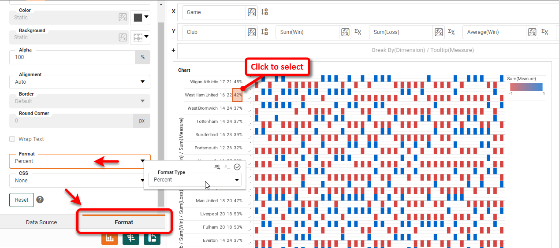The height and width of the screenshot is (248, 559).
Task: Select the Format tab
Action: [x=124, y=222]
